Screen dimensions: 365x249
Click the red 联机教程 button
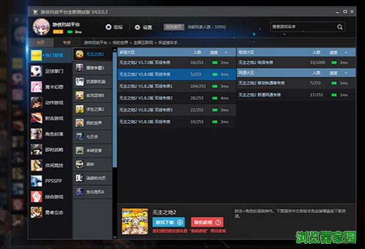coord(207,222)
